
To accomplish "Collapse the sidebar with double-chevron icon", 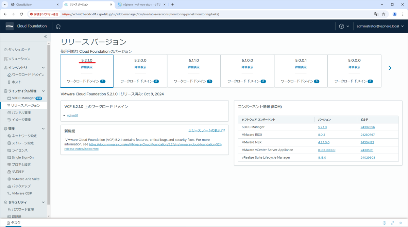I will 45,36.
